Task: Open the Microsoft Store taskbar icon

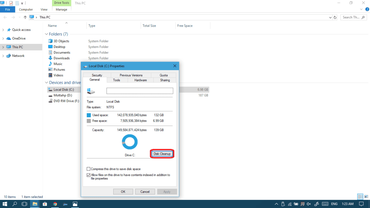Action: pos(45,204)
